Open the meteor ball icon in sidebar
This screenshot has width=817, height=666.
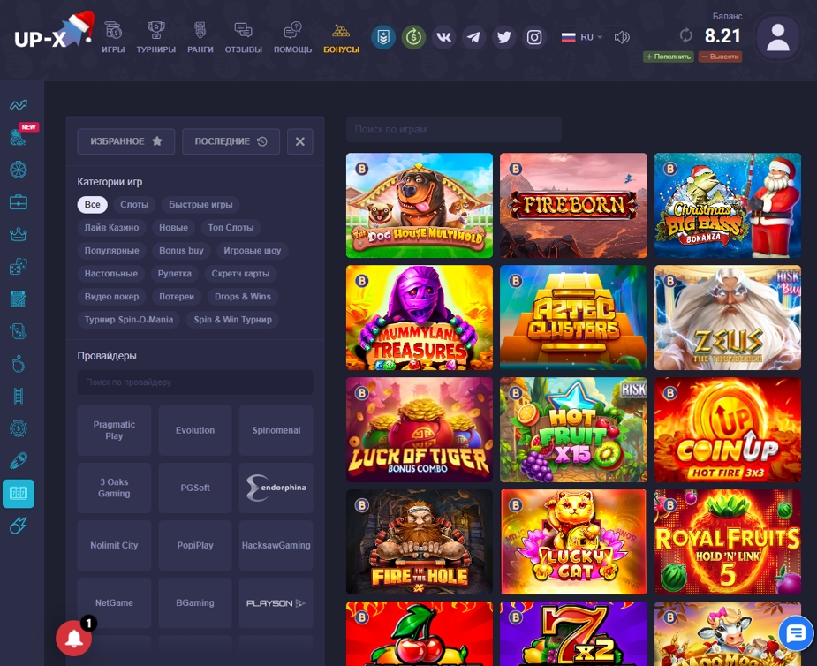pyautogui.click(x=19, y=526)
